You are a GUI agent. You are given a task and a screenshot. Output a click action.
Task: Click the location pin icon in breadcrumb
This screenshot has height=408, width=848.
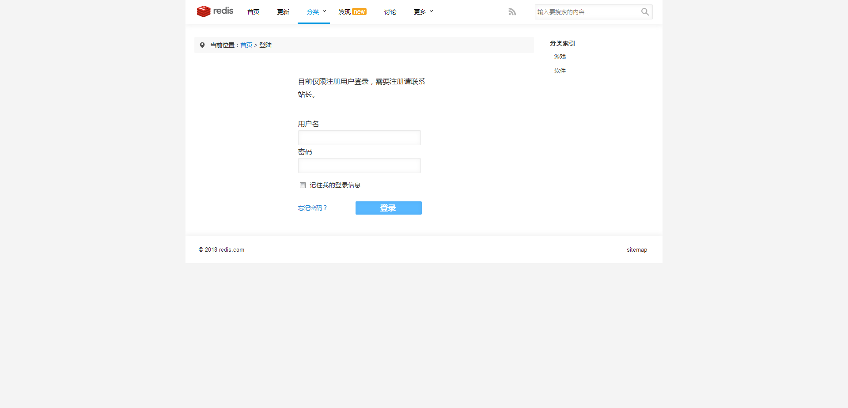[x=202, y=45]
